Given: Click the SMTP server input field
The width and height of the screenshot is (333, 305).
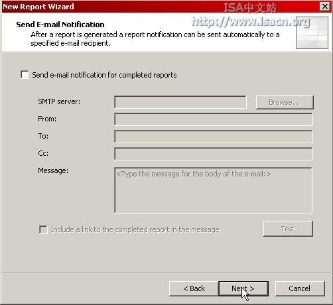Looking at the screenshot, I should click(180, 102).
